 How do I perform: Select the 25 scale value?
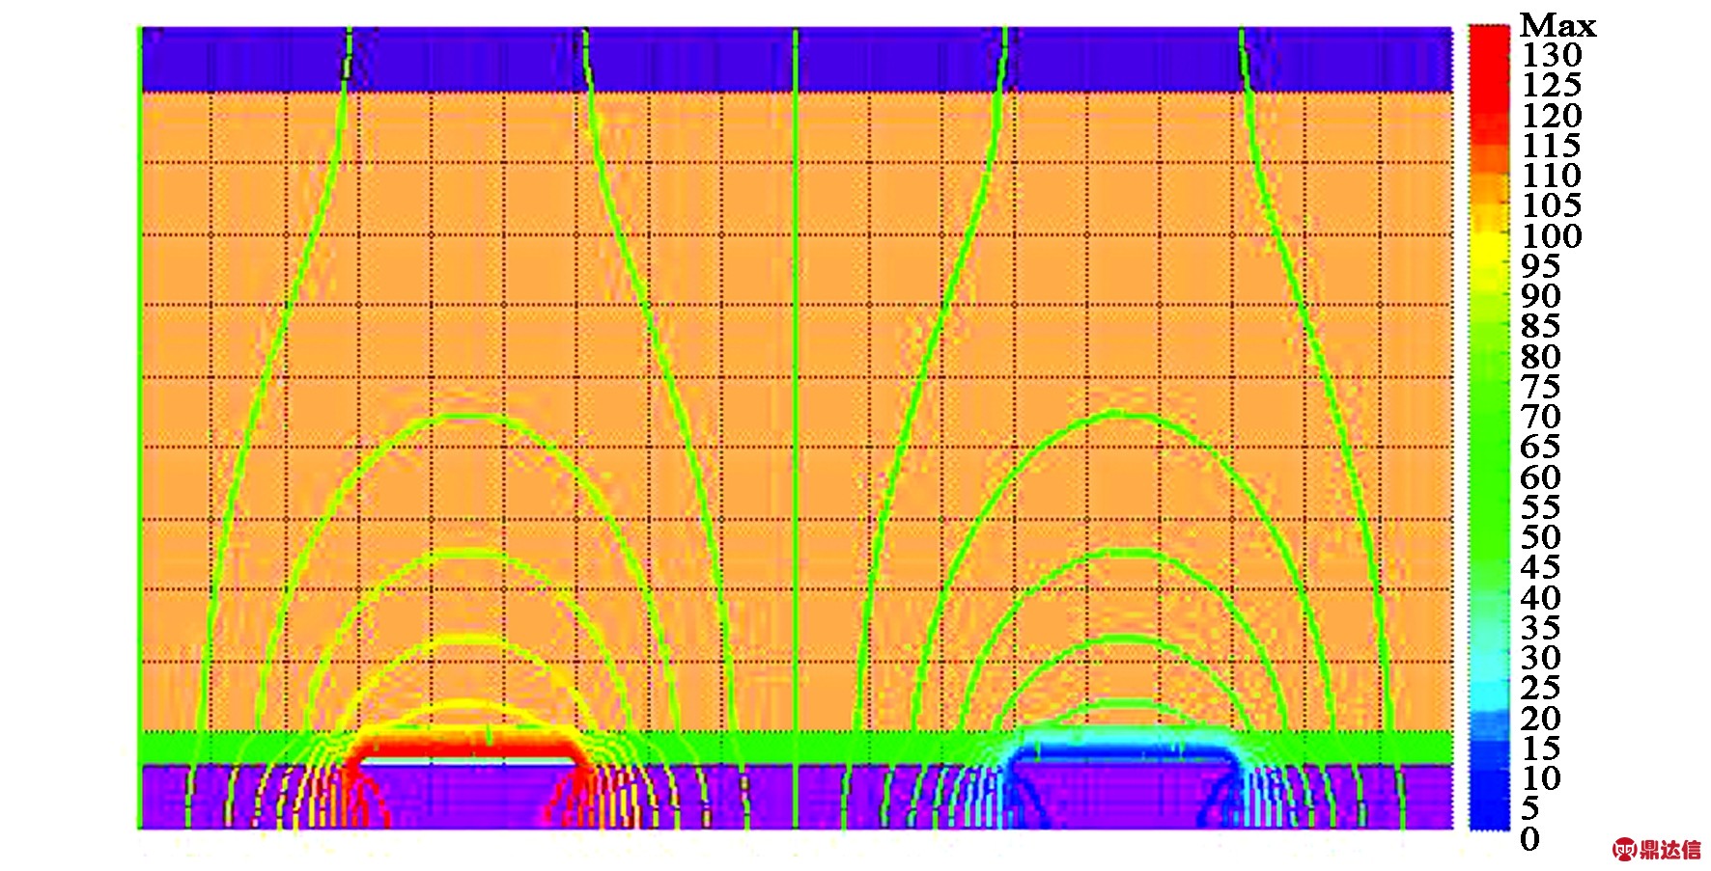pyautogui.click(x=1540, y=688)
